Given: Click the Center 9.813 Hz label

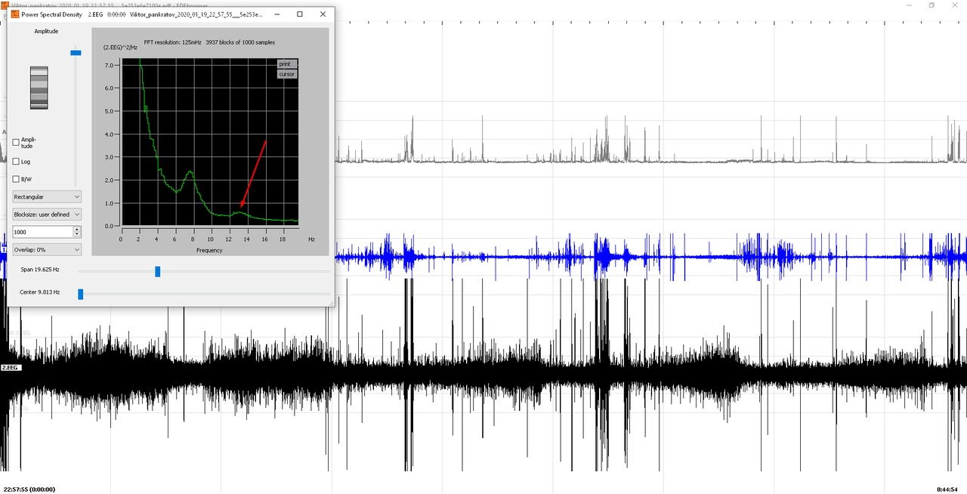Looking at the screenshot, I should tap(40, 292).
